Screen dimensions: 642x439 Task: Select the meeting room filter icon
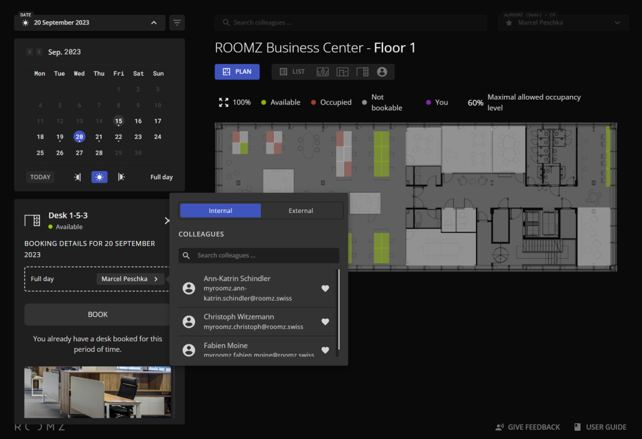coord(322,72)
